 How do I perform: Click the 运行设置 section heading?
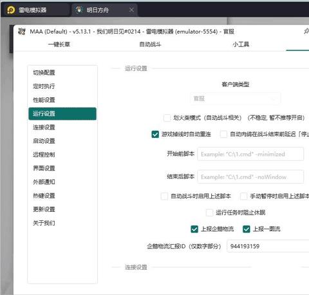coord(136,68)
